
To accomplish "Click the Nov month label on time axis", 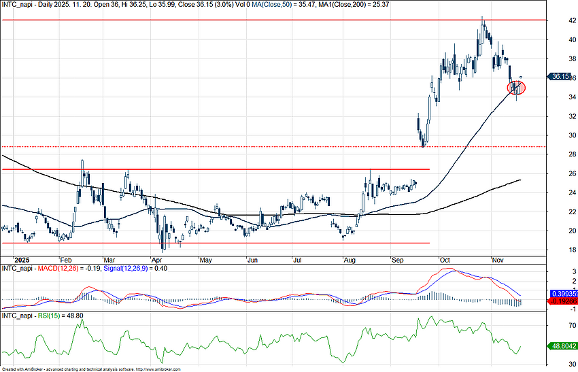I will 496,260.
